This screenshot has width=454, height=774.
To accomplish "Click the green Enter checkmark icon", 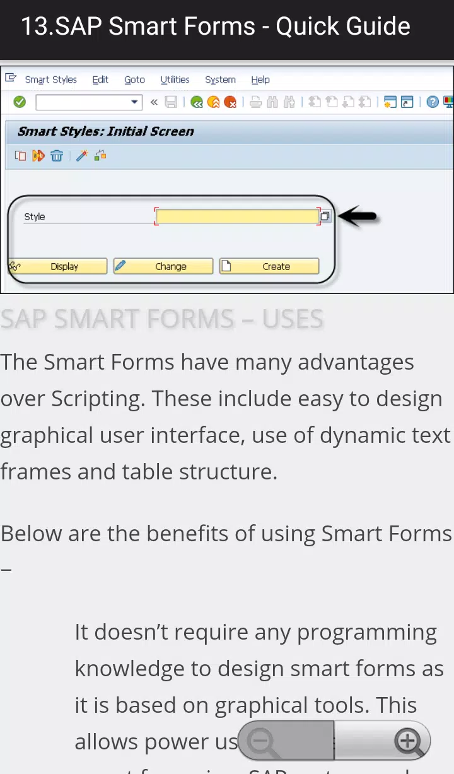I will tap(20, 102).
